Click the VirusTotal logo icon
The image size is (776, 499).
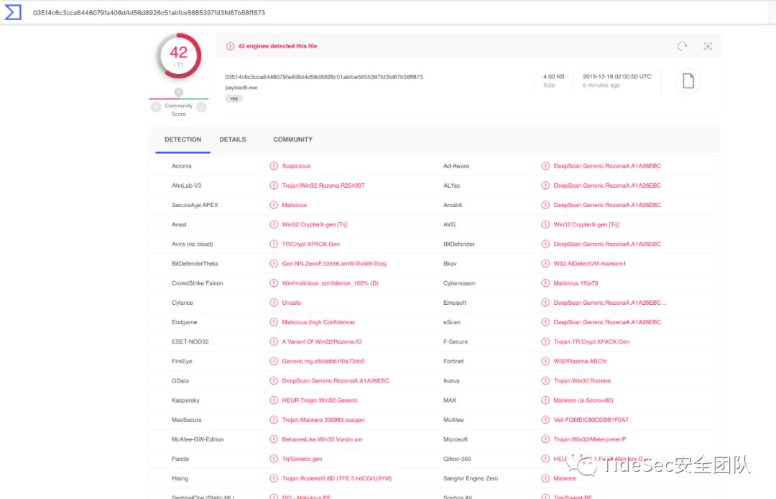(x=12, y=12)
